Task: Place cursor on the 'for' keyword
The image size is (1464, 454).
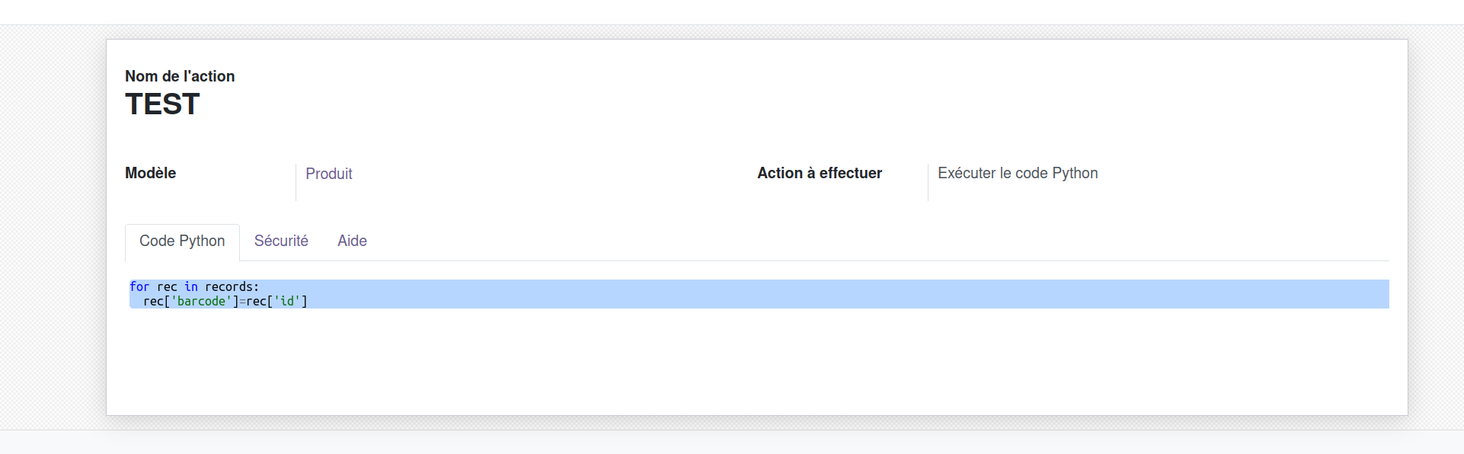Action: [139, 287]
